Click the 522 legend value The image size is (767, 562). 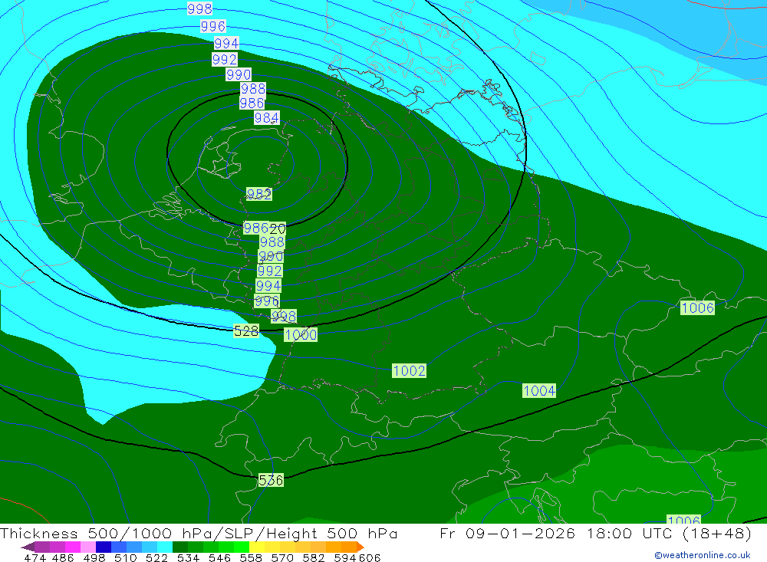pos(157,557)
